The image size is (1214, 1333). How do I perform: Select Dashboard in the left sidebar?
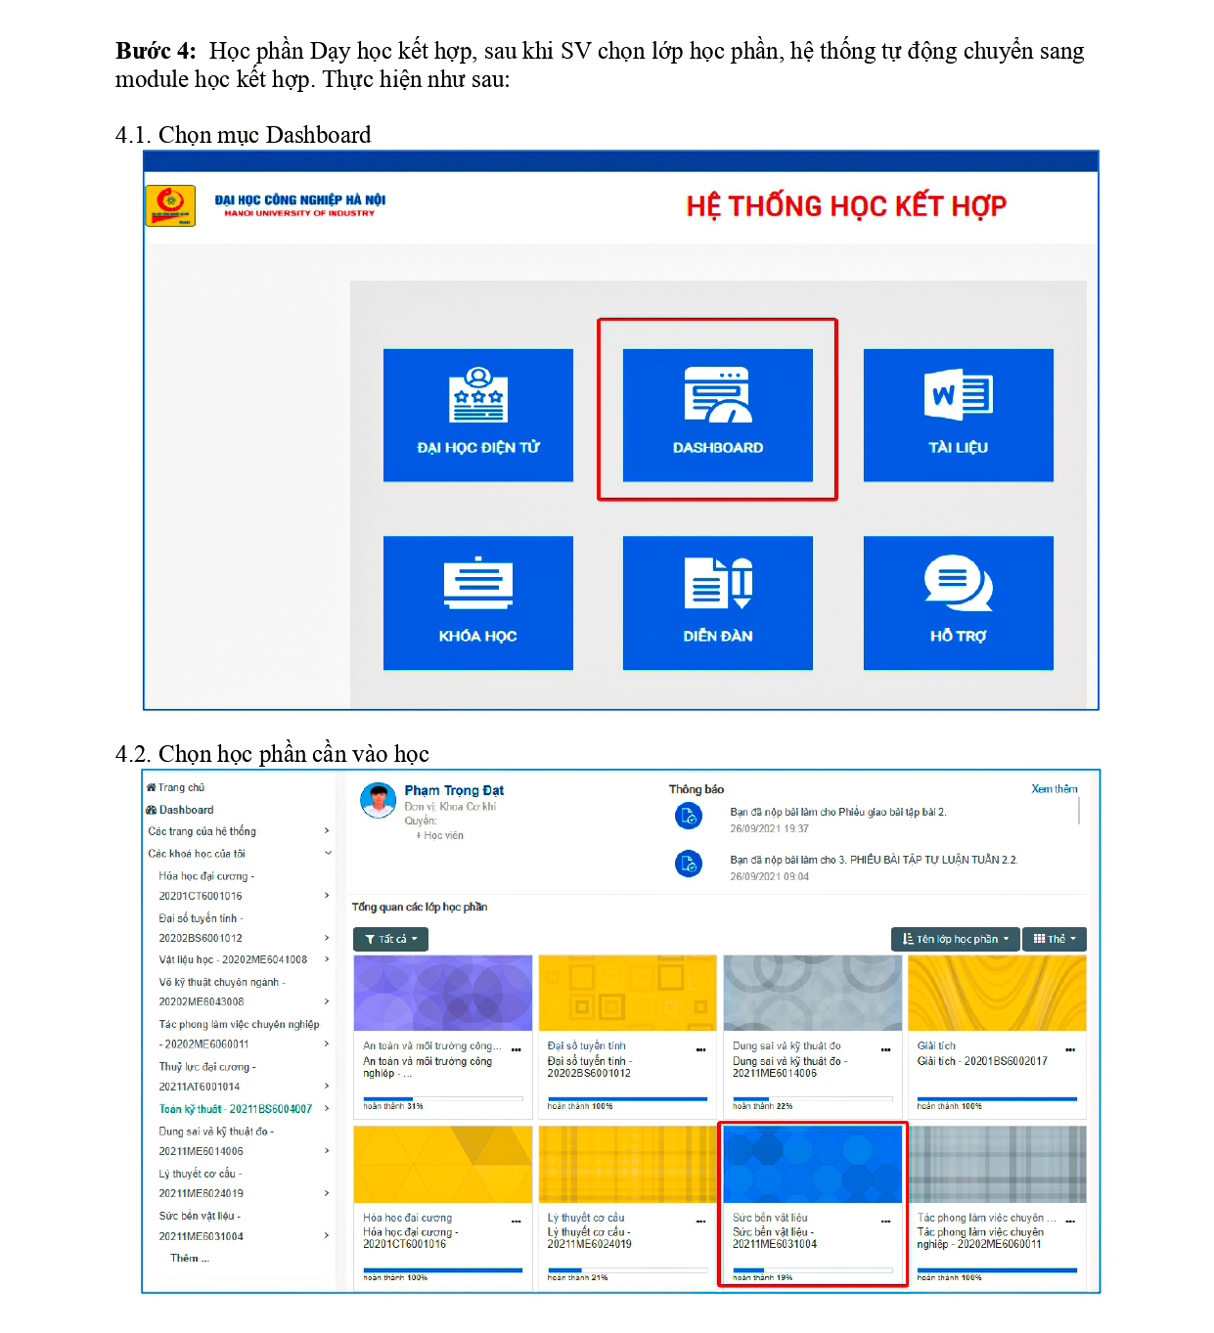(186, 810)
